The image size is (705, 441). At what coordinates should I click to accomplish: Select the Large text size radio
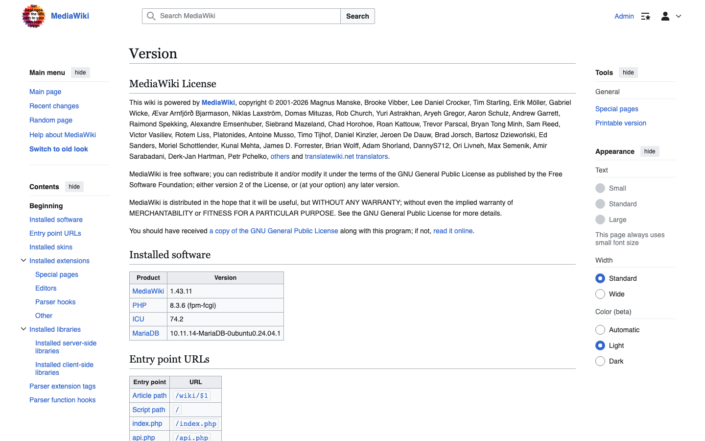click(x=600, y=220)
